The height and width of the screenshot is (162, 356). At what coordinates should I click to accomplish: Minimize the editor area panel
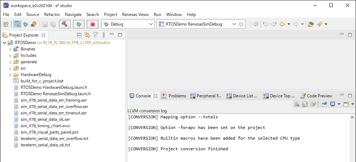(341, 34)
